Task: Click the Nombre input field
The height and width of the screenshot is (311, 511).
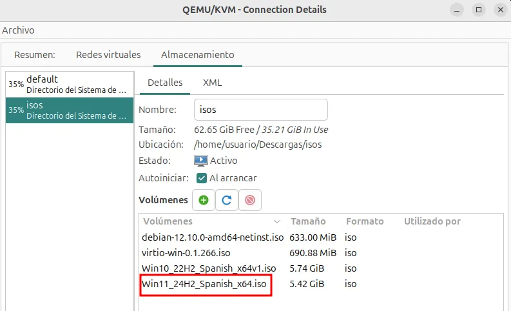Action: [260, 110]
